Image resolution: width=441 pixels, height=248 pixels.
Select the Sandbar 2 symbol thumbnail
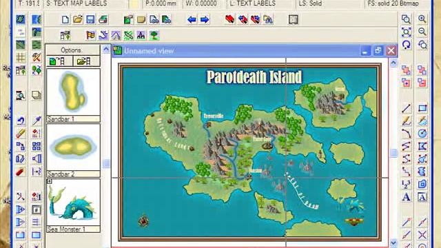pyautogui.click(x=73, y=147)
